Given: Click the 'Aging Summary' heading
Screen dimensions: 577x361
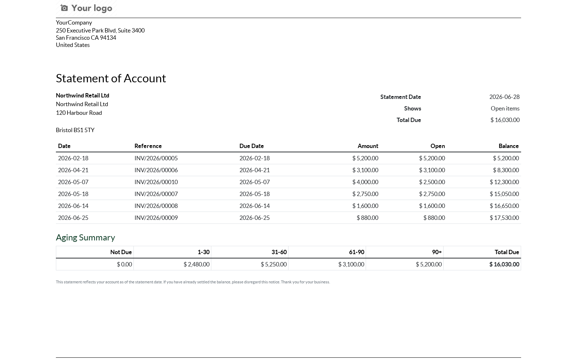Looking at the screenshot, I should coord(85,237).
